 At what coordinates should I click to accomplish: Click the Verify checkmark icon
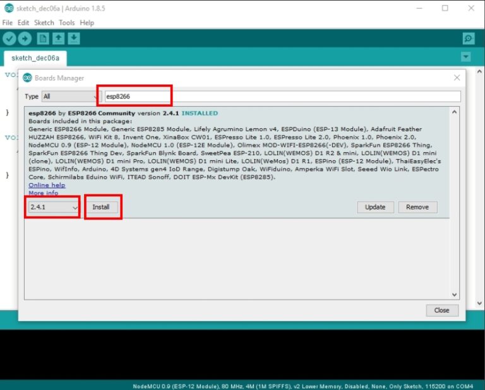pyautogui.click(x=9, y=38)
